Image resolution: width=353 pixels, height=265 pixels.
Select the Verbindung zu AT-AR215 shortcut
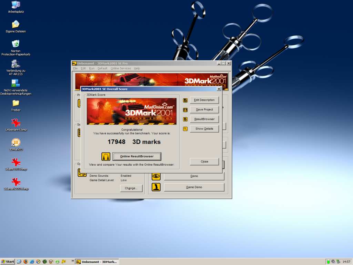[16, 64]
